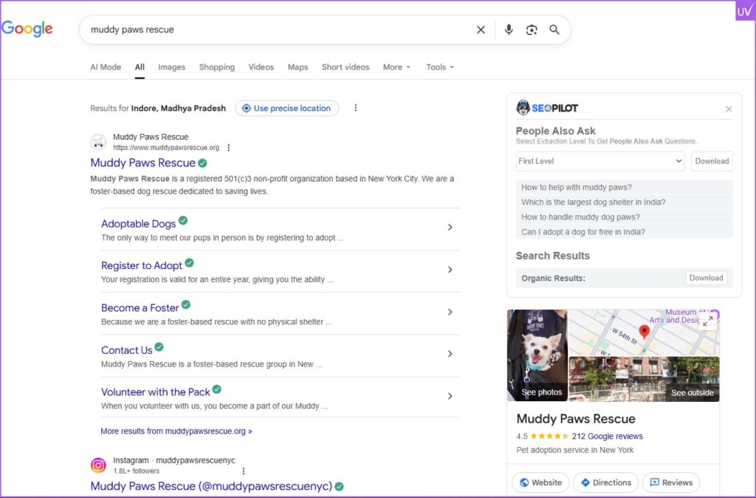The image size is (756, 498).
Task: Click the Use precise location button
Action: pos(286,108)
